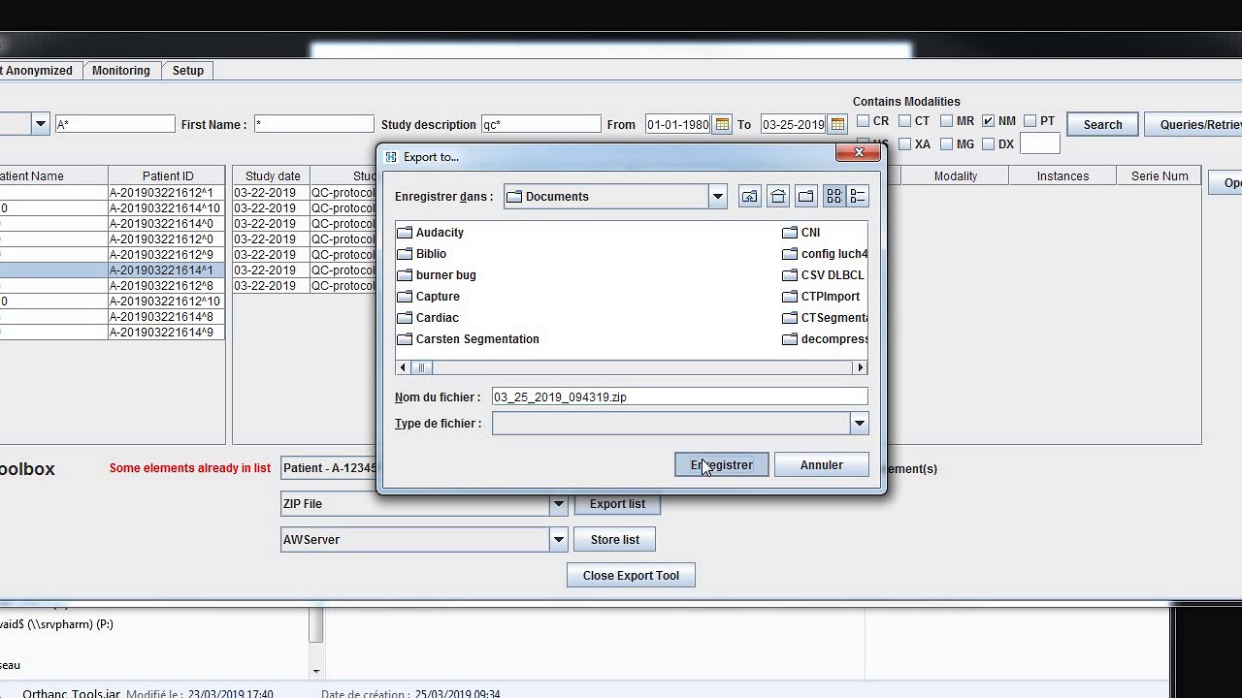Select patient ID row A-201903221614^9
The height and width of the screenshot is (698, 1242).
167,333
